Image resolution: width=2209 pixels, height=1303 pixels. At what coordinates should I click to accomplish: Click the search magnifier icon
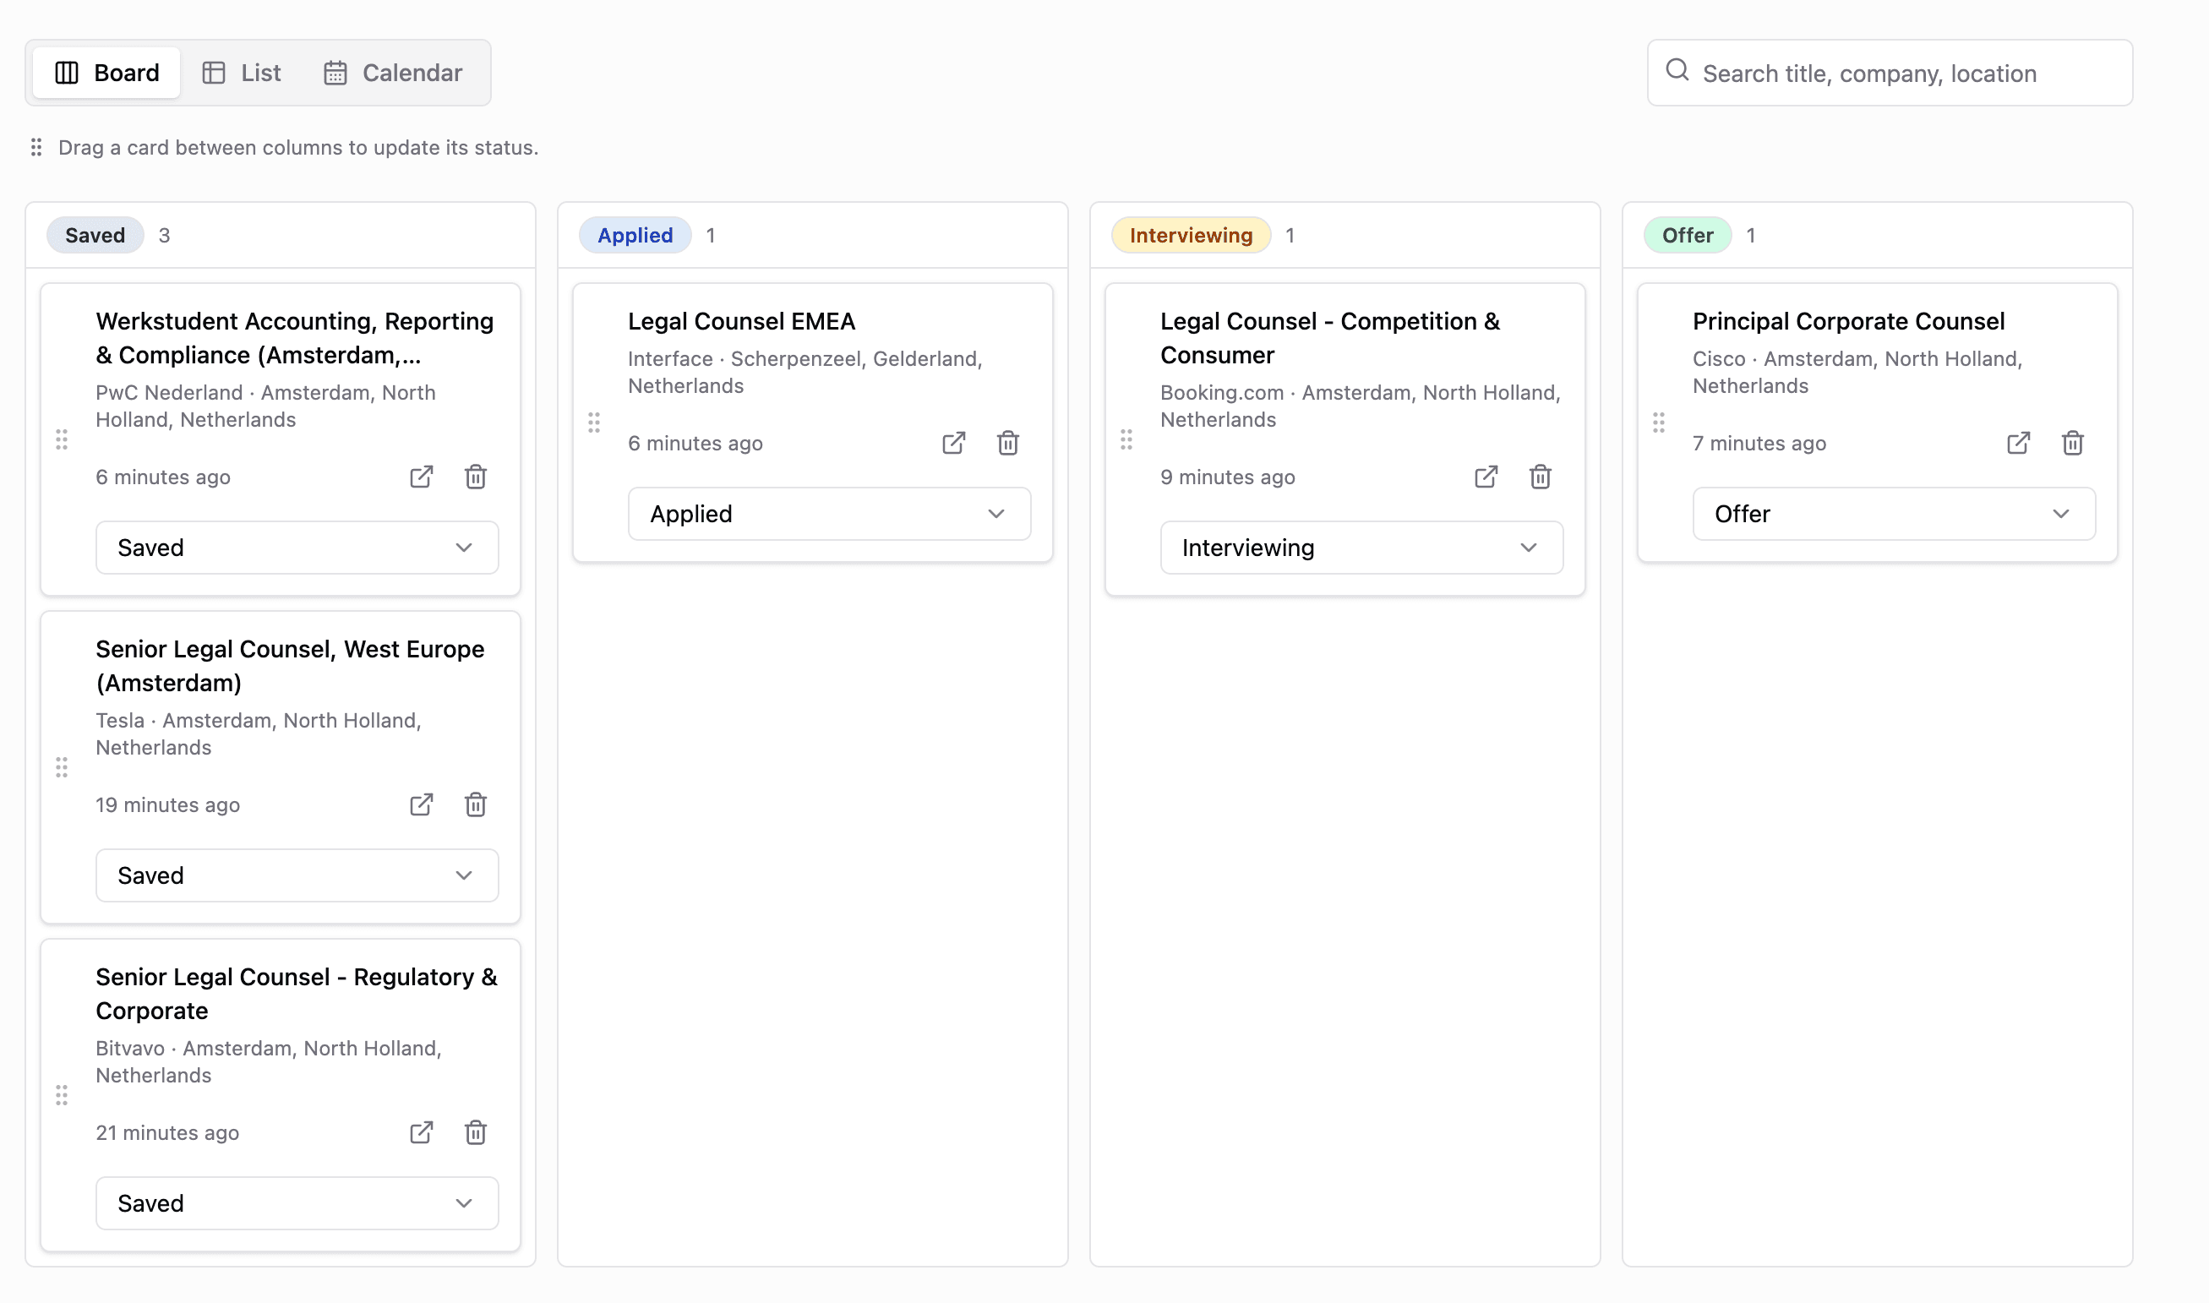[x=1677, y=70]
